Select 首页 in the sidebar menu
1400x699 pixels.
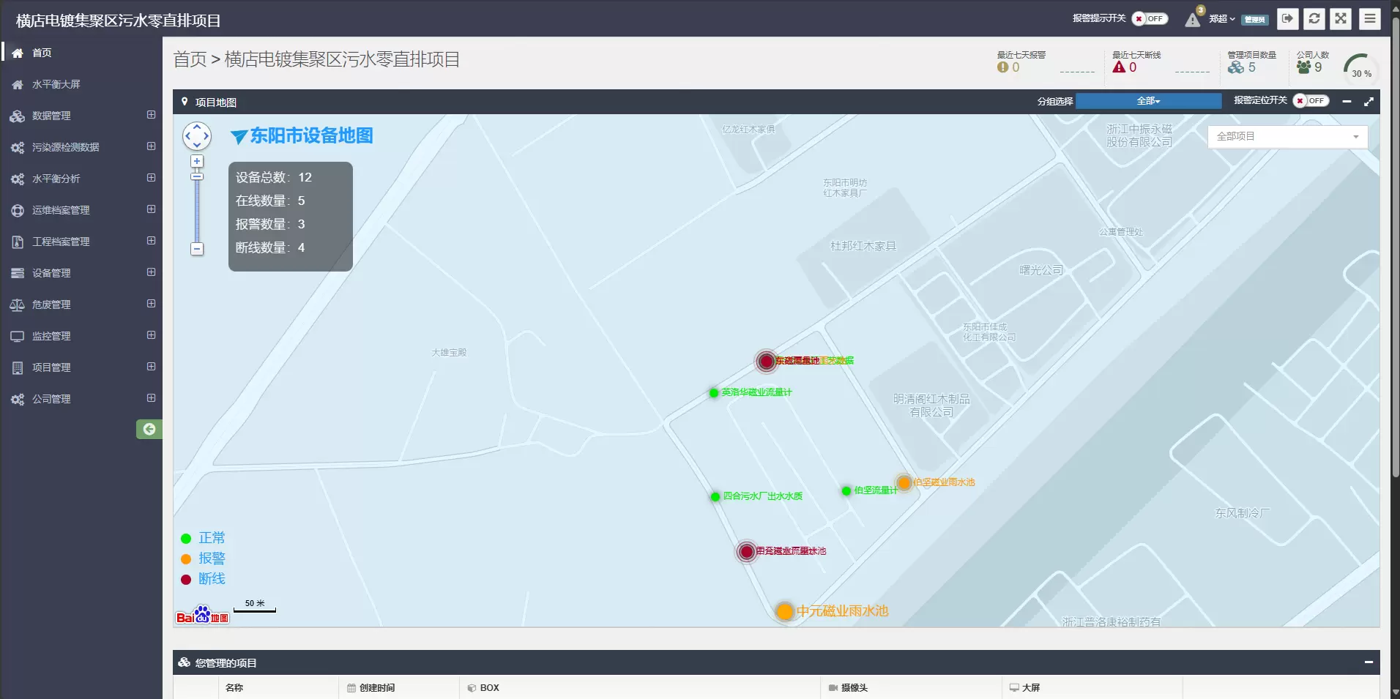[41, 52]
